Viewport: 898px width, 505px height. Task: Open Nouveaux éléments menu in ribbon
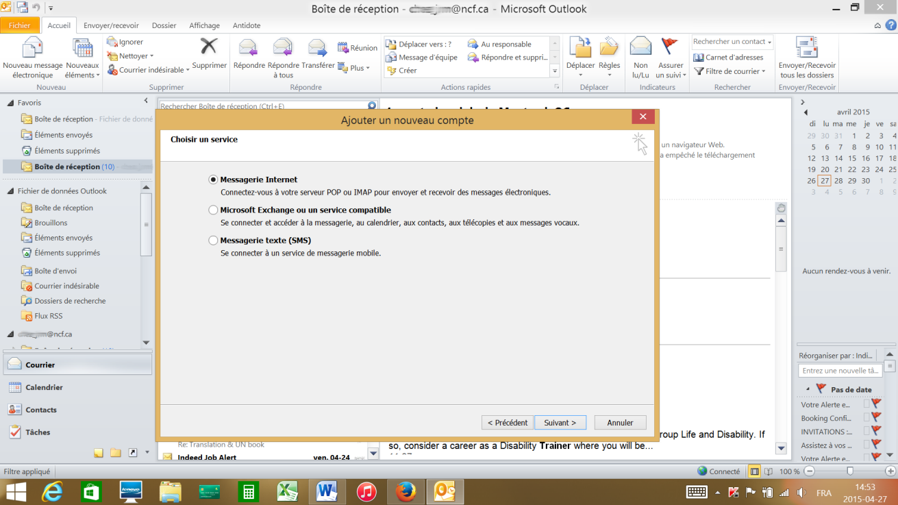pyautogui.click(x=82, y=58)
